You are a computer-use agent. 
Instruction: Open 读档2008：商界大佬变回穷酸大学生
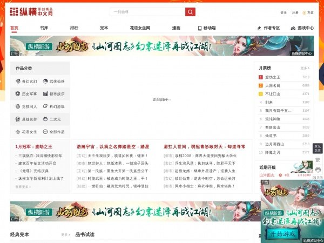tap(206, 156)
